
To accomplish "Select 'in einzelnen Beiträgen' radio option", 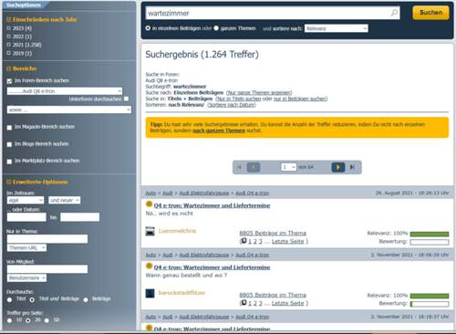I will coord(148,28).
